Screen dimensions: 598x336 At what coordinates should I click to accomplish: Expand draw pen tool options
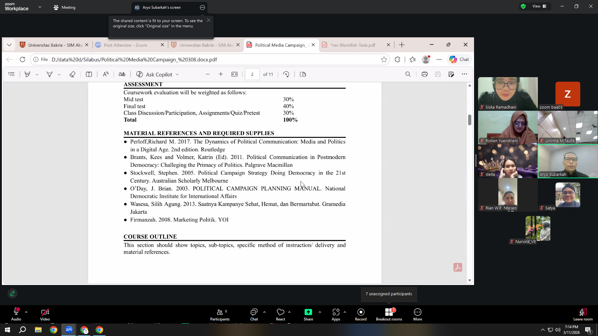(x=59, y=75)
